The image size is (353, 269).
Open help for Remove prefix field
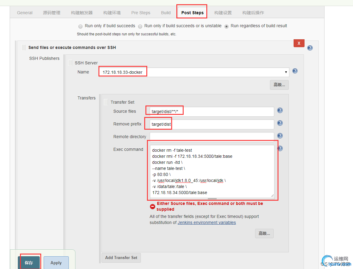(x=280, y=123)
